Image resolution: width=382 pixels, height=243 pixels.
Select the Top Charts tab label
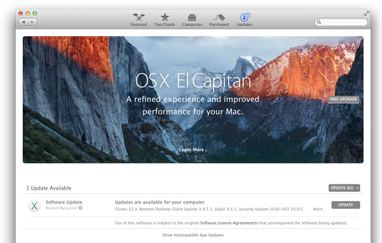point(165,25)
